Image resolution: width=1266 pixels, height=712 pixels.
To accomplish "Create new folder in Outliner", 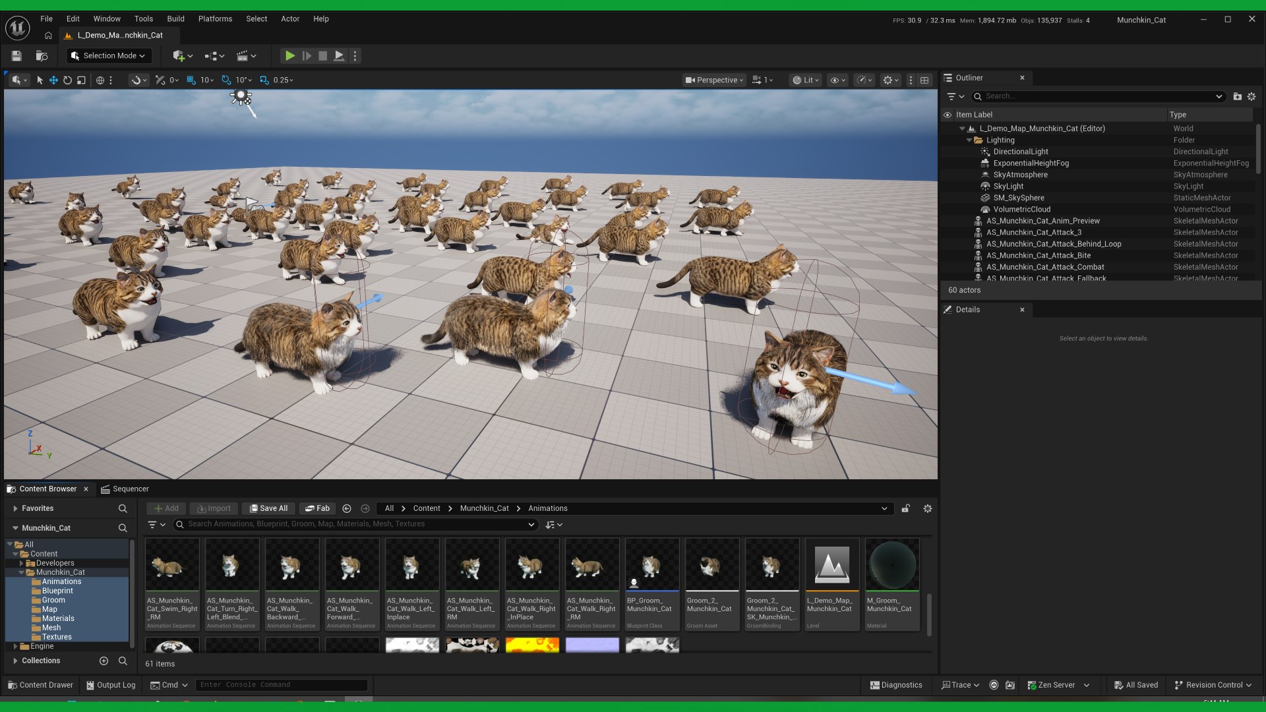I will click(x=1237, y=96).
